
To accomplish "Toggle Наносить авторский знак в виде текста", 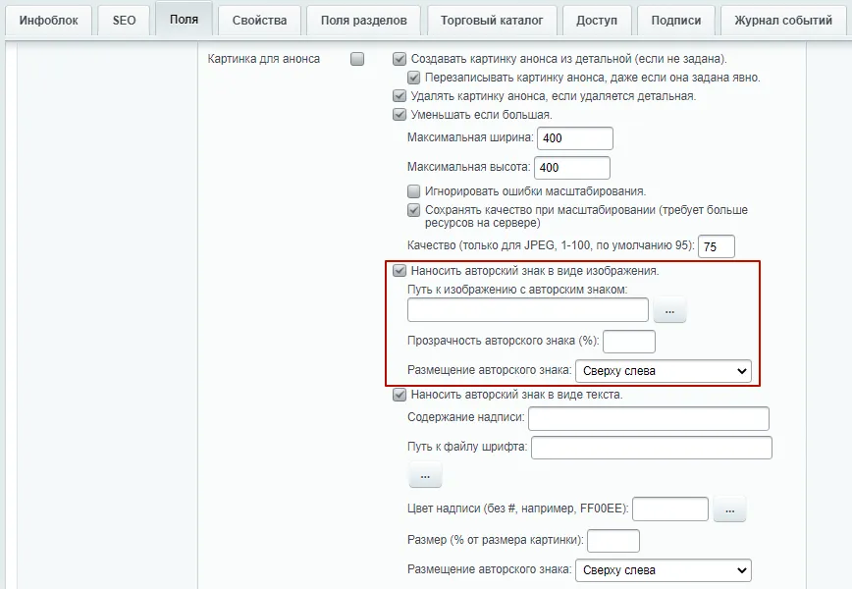I will click(x=399, y=395).
